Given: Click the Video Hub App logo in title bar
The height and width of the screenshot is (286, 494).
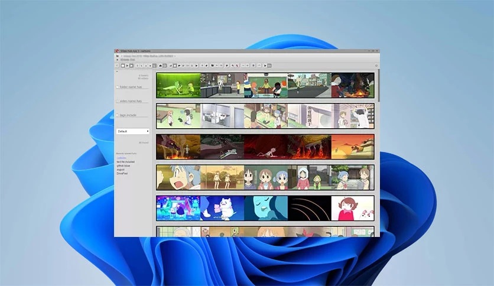Looking at the screenshot, I should tap(117, 51).
